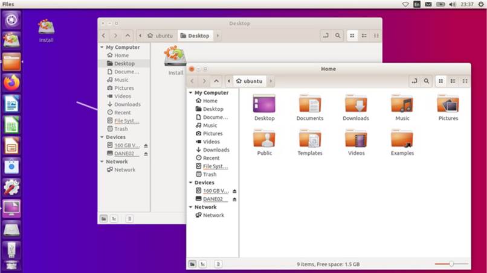Adjust the zoom slider in Home window
Viewport: 487px width, 273px height.
pyautogui.click(x=451, y=264)
